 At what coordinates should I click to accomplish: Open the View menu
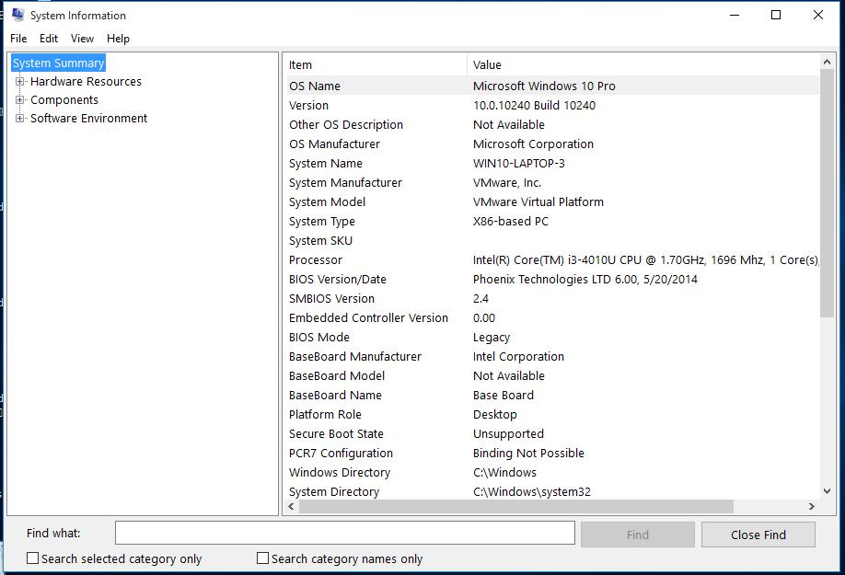82,39
